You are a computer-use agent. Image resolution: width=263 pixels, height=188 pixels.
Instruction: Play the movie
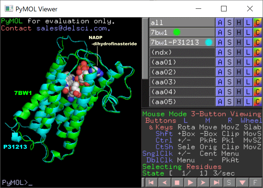tap(190, 182)
